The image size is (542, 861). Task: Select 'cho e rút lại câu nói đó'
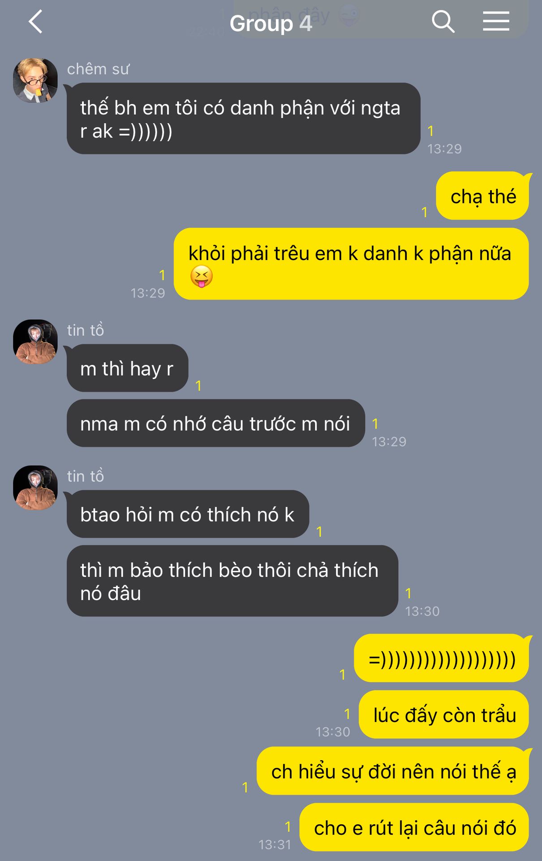[414, 827]
